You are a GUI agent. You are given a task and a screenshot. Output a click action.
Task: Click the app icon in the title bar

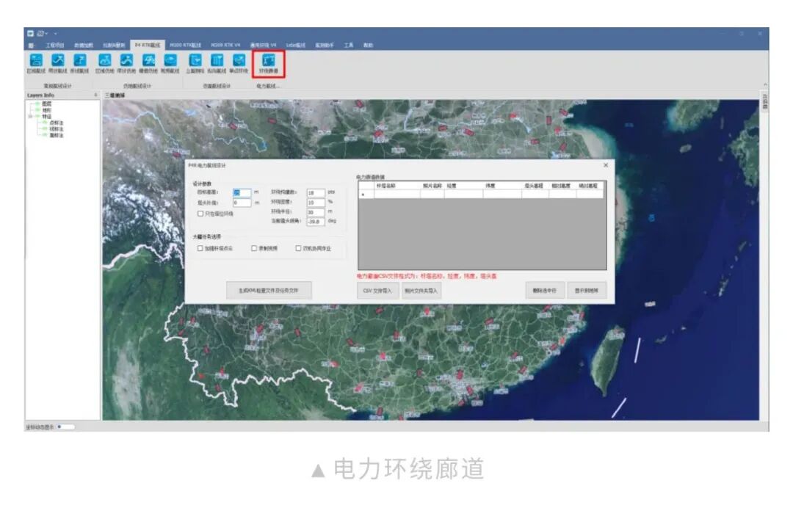pos(30,33)
